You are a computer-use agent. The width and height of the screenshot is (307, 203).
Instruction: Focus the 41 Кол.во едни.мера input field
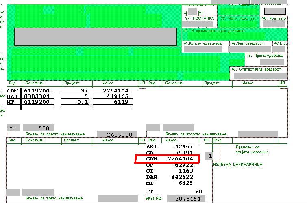[202, 49]
